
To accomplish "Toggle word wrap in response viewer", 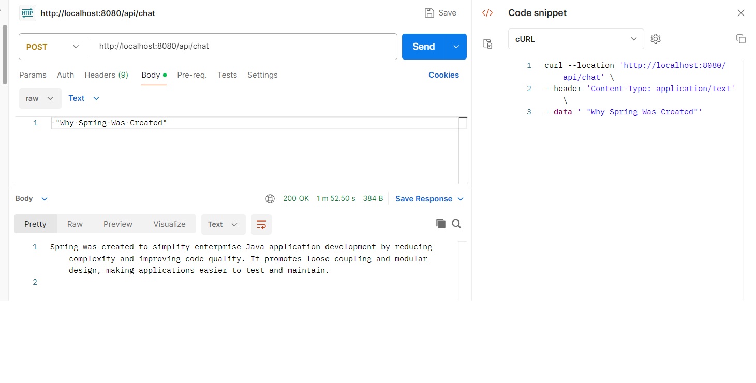I will pyautogui.click(x=261, y=225).
